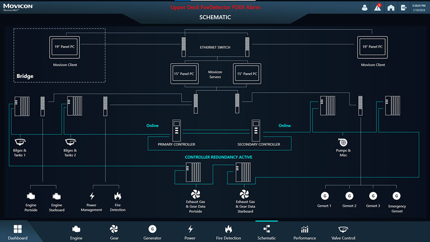Click the date and time display
This screenshot has width=430, height=242.
tap(419, 8)
